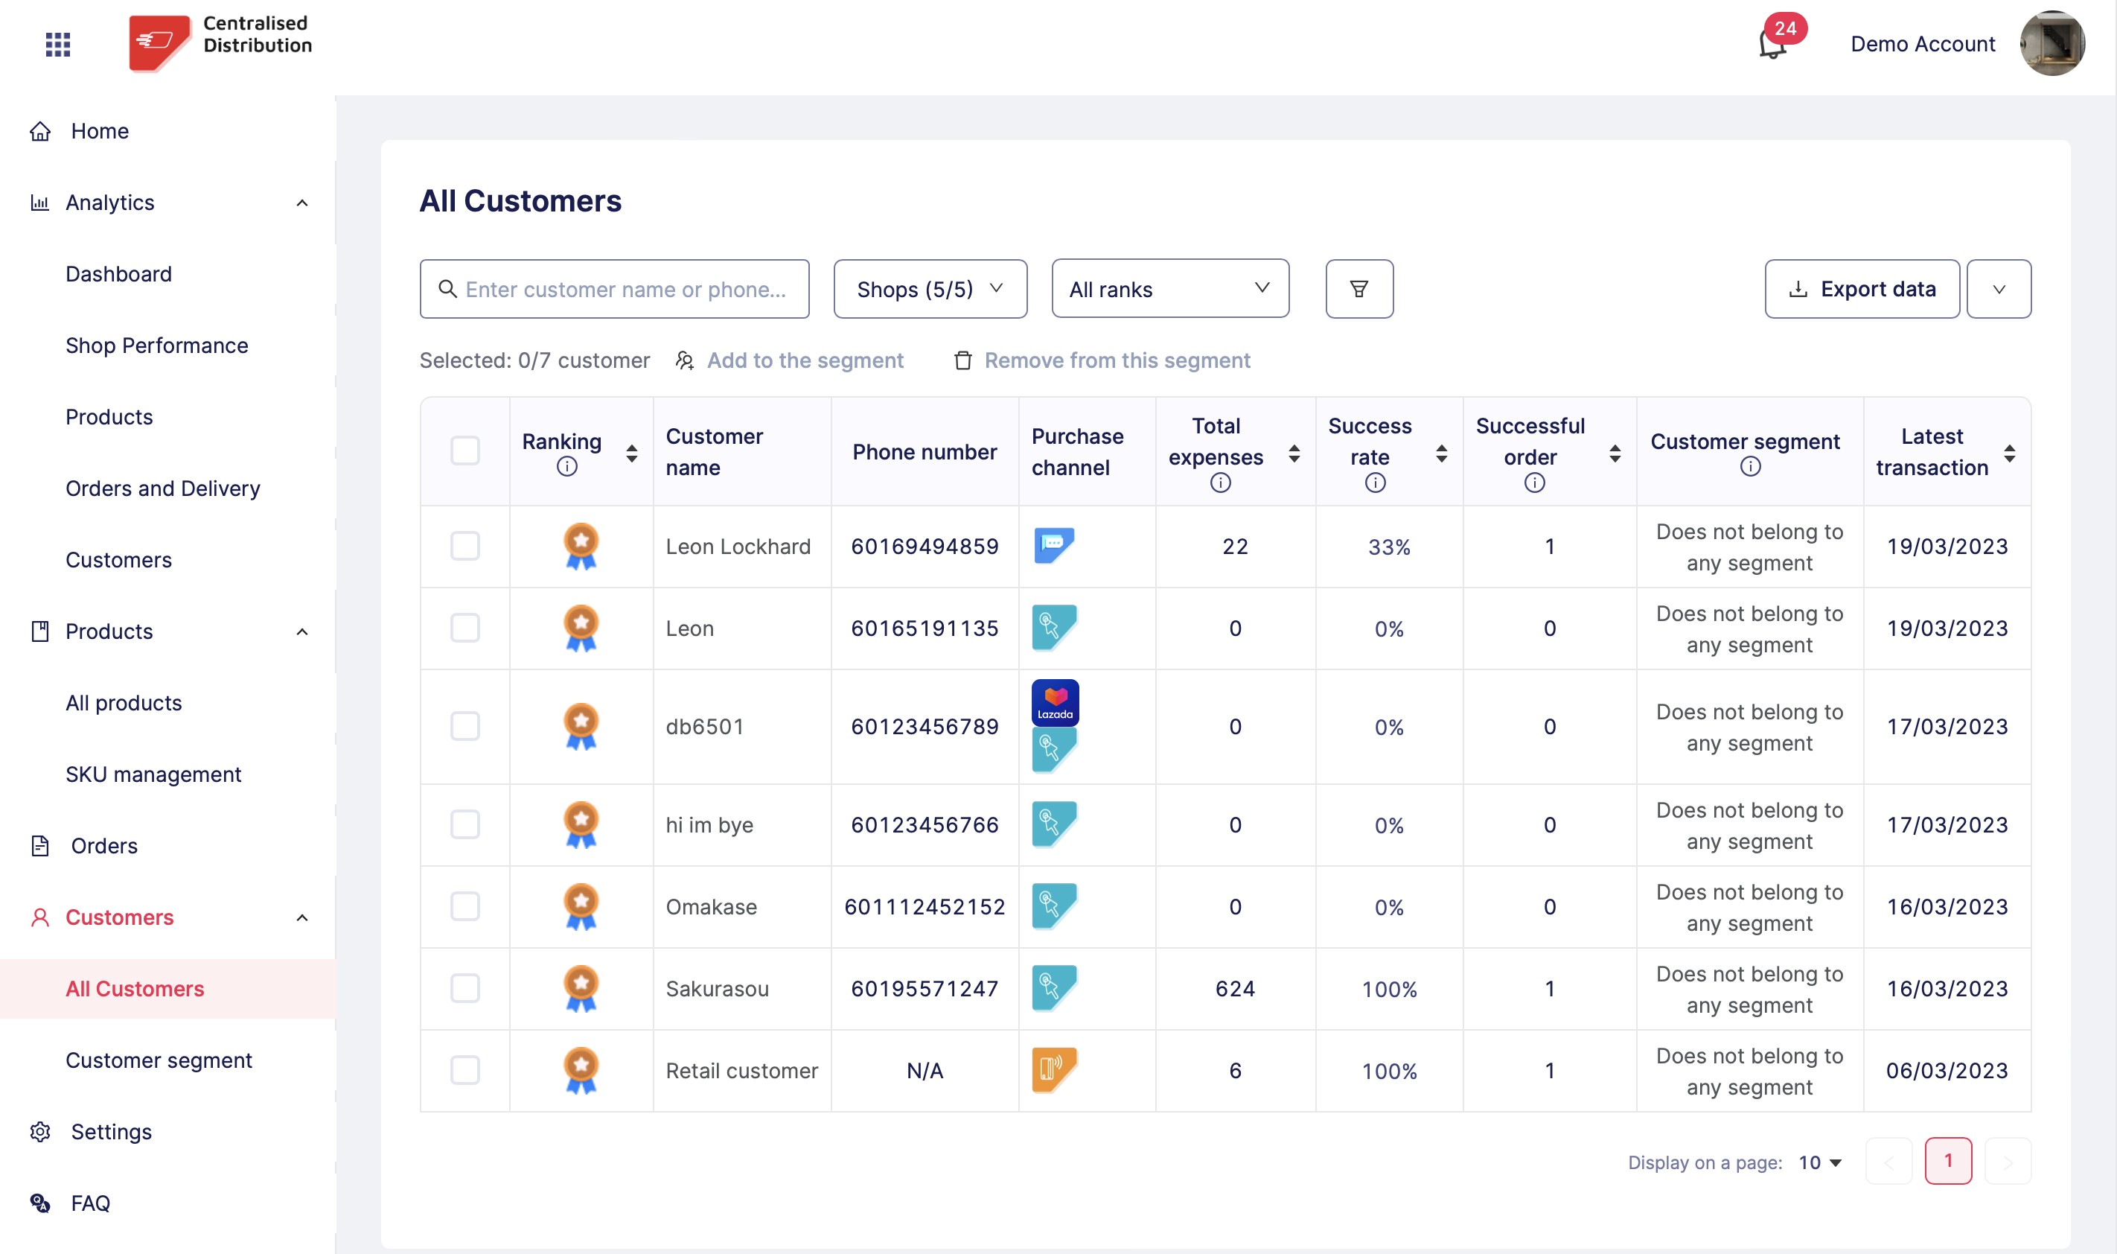Screen dimensions: 2117x1254
Task: Check the box for Leon Lockhard
Action: [464, 546]
